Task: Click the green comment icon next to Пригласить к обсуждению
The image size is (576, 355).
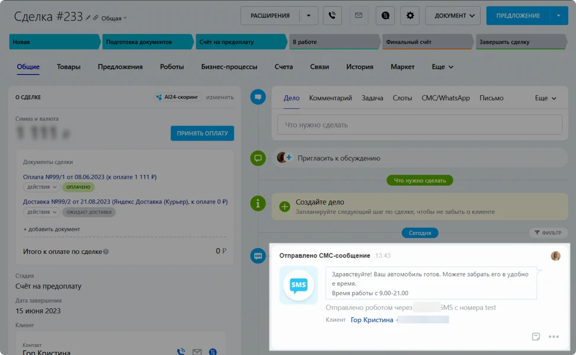Action: [258, 158]
